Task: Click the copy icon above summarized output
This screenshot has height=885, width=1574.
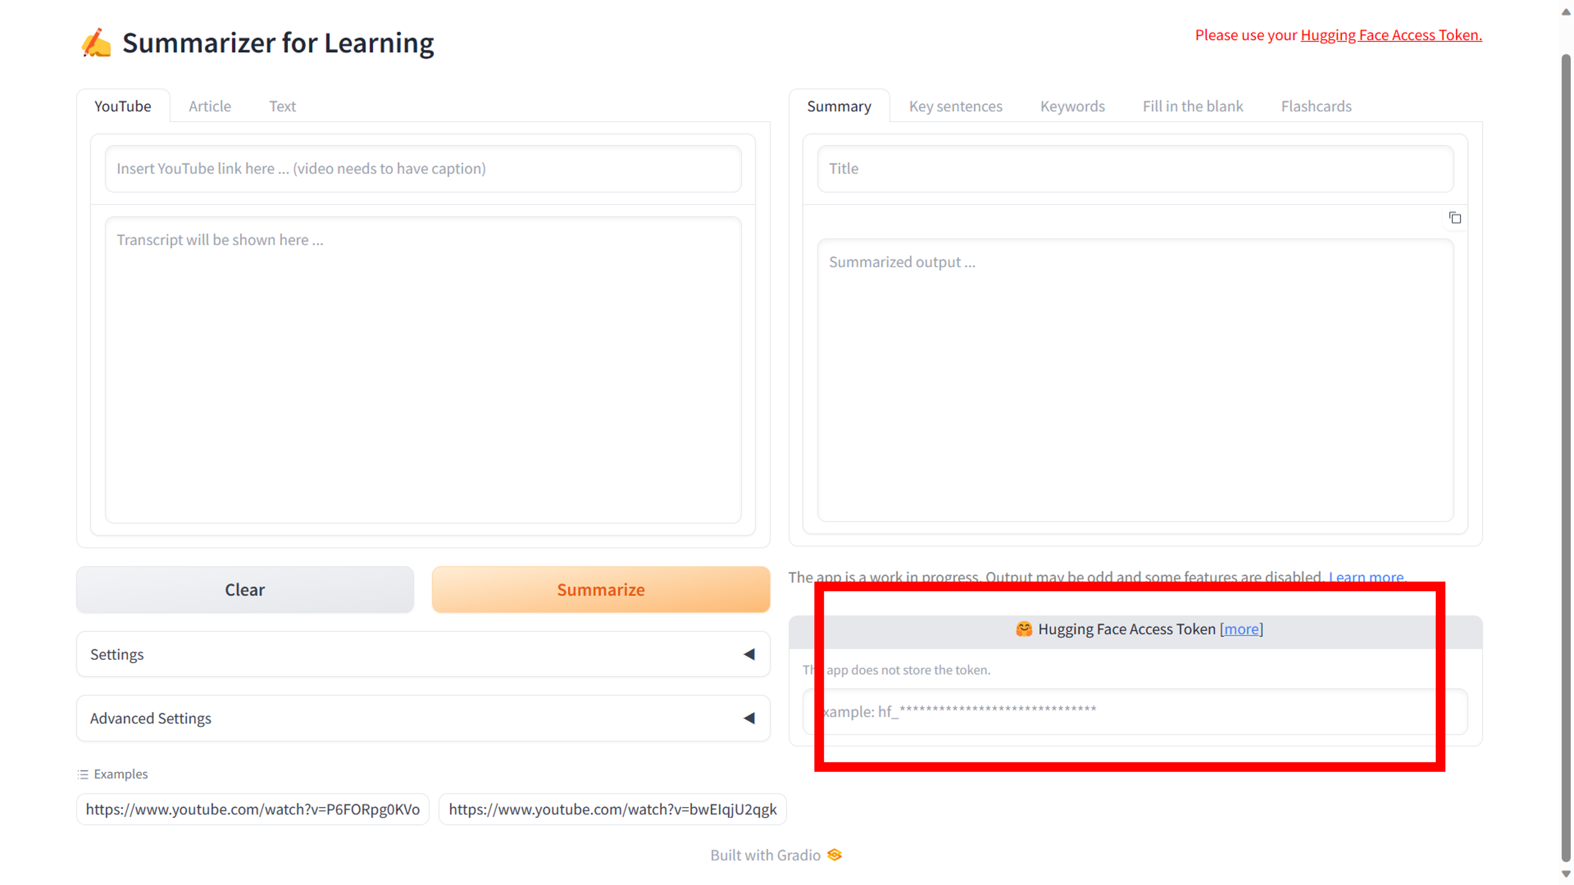Action: coord(1455,218)
